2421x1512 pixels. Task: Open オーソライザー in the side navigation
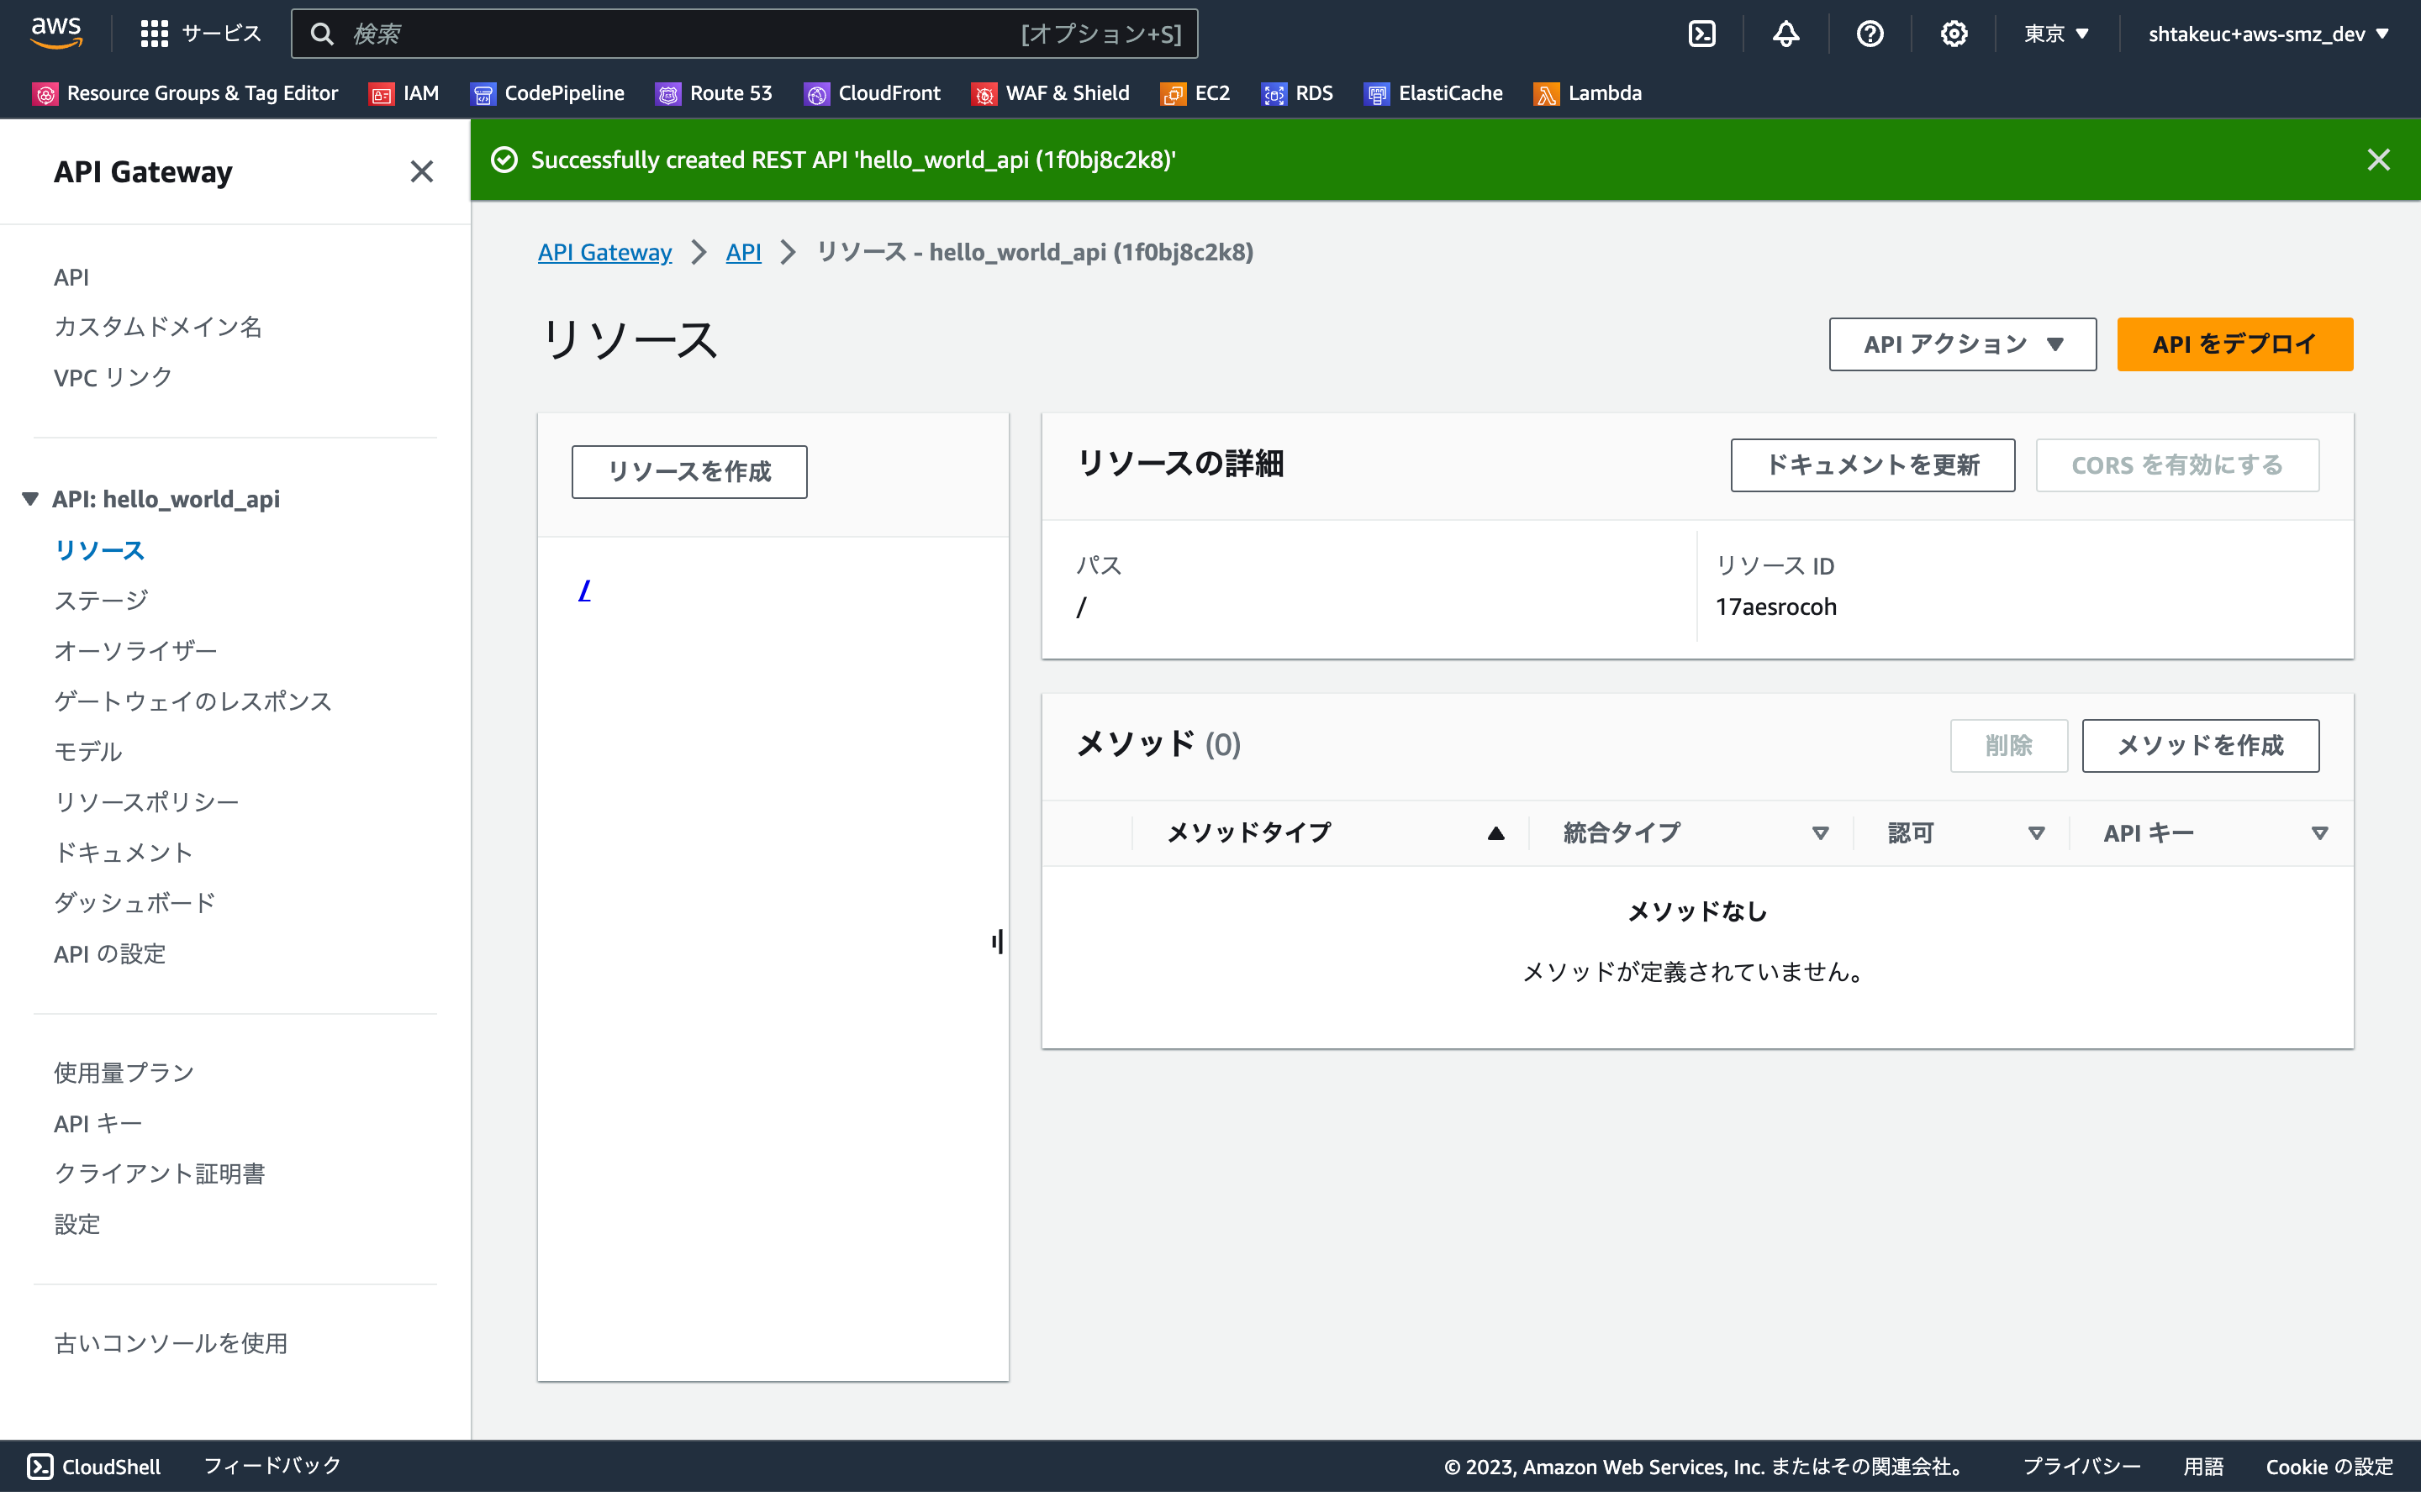(135, 651)
